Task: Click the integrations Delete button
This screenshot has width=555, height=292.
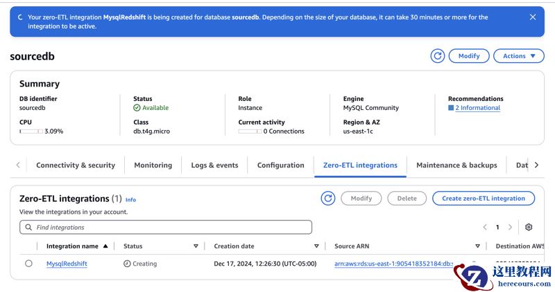Action: 407,199
